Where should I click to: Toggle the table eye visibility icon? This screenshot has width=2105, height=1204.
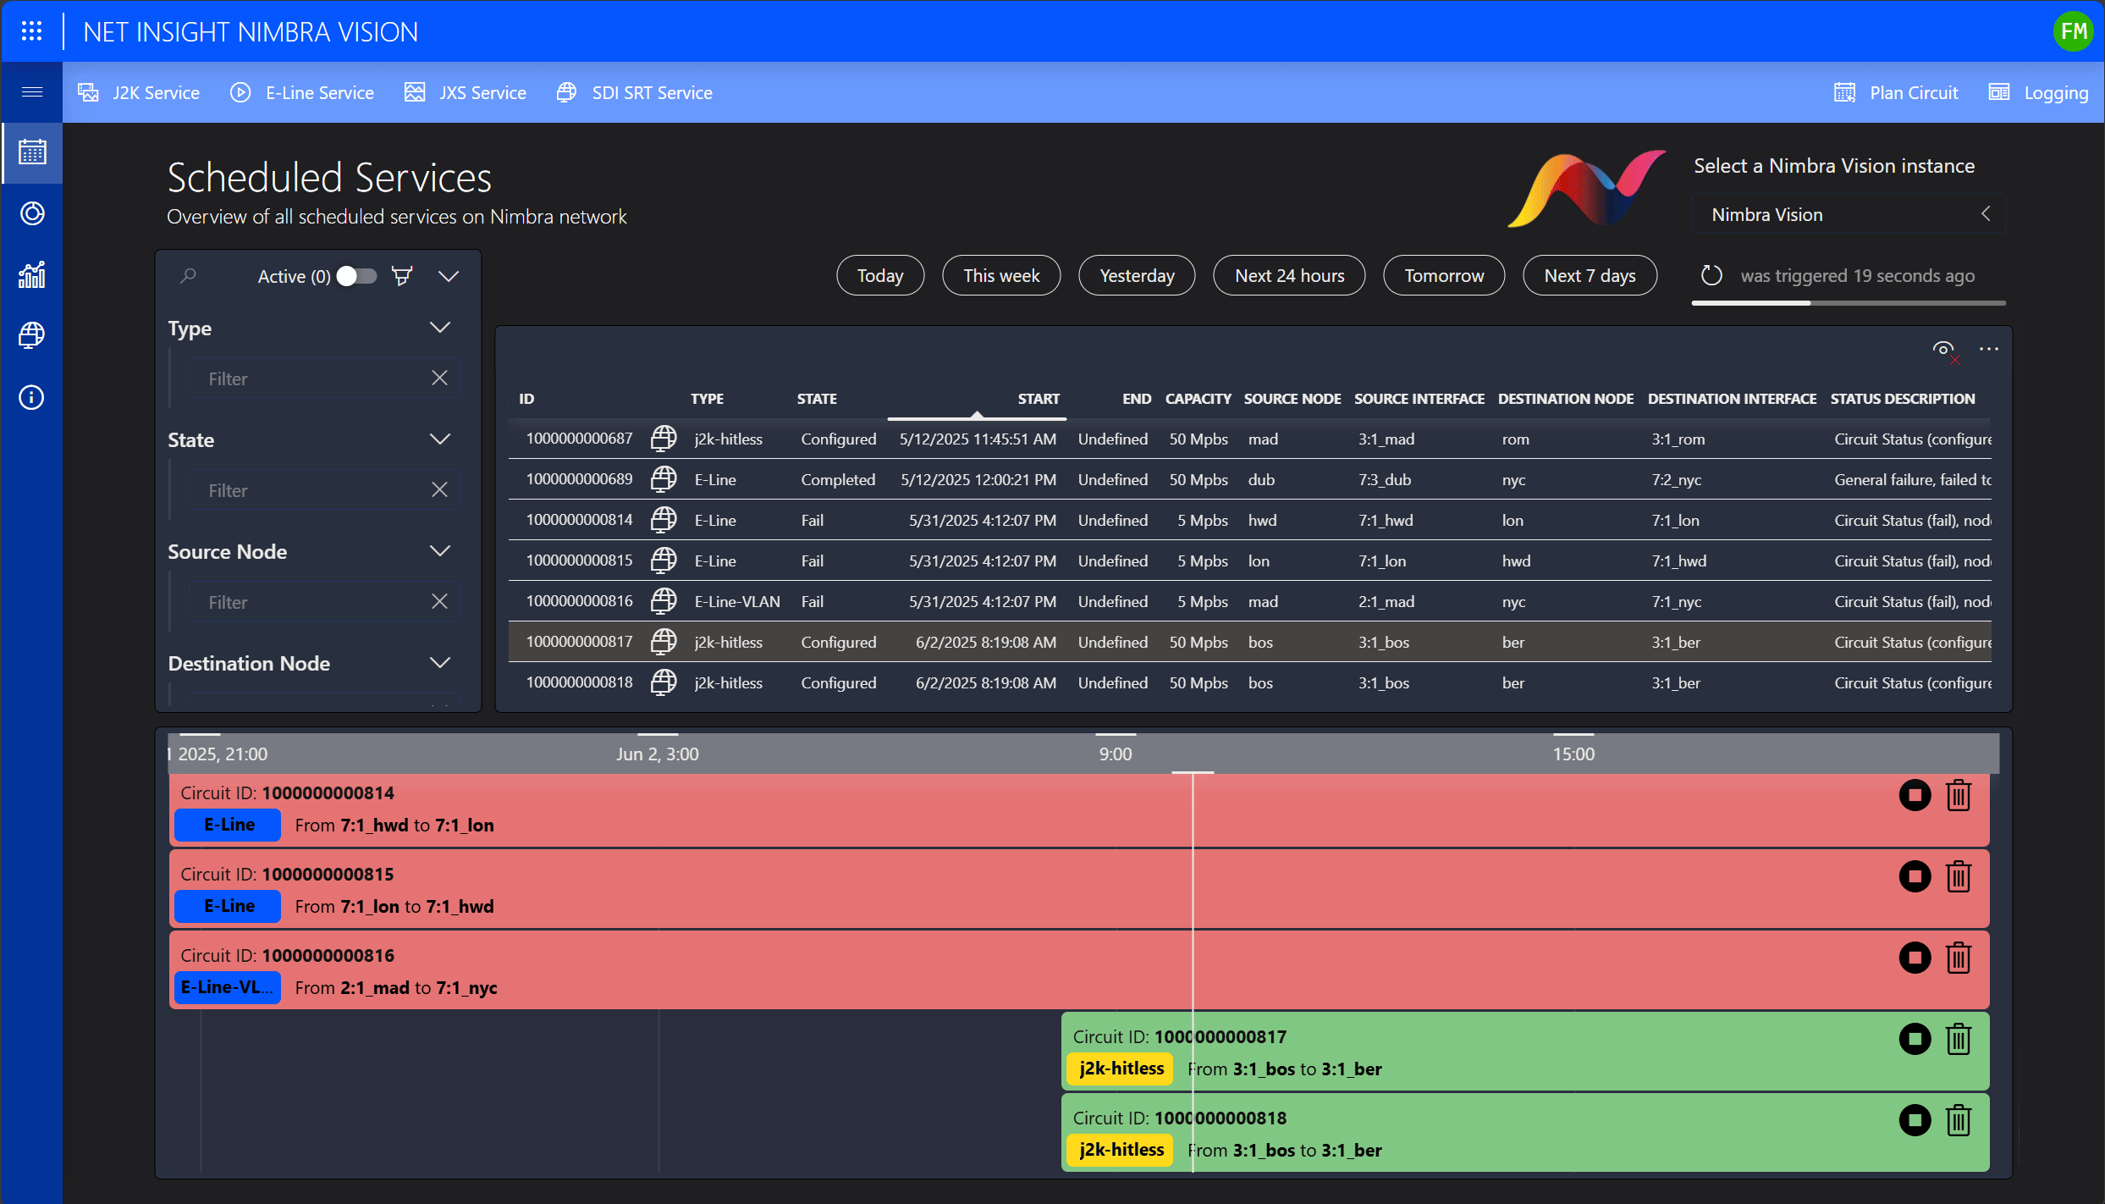pos(1943,349)
